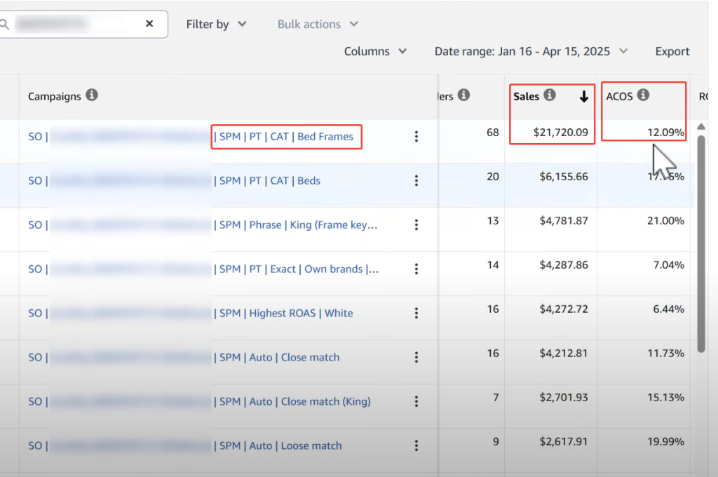Click the Export button
The height and width of the screenshot is (477, 718).
(x=672, y=51)
